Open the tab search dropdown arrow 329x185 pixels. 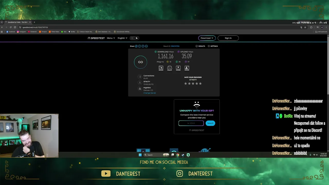point(2,22)
